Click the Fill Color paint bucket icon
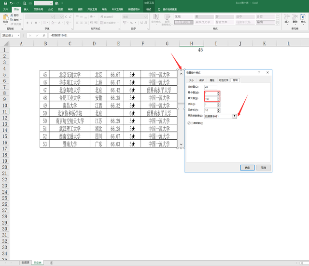The height and width of the screenshot is (266, 309). 53,23
